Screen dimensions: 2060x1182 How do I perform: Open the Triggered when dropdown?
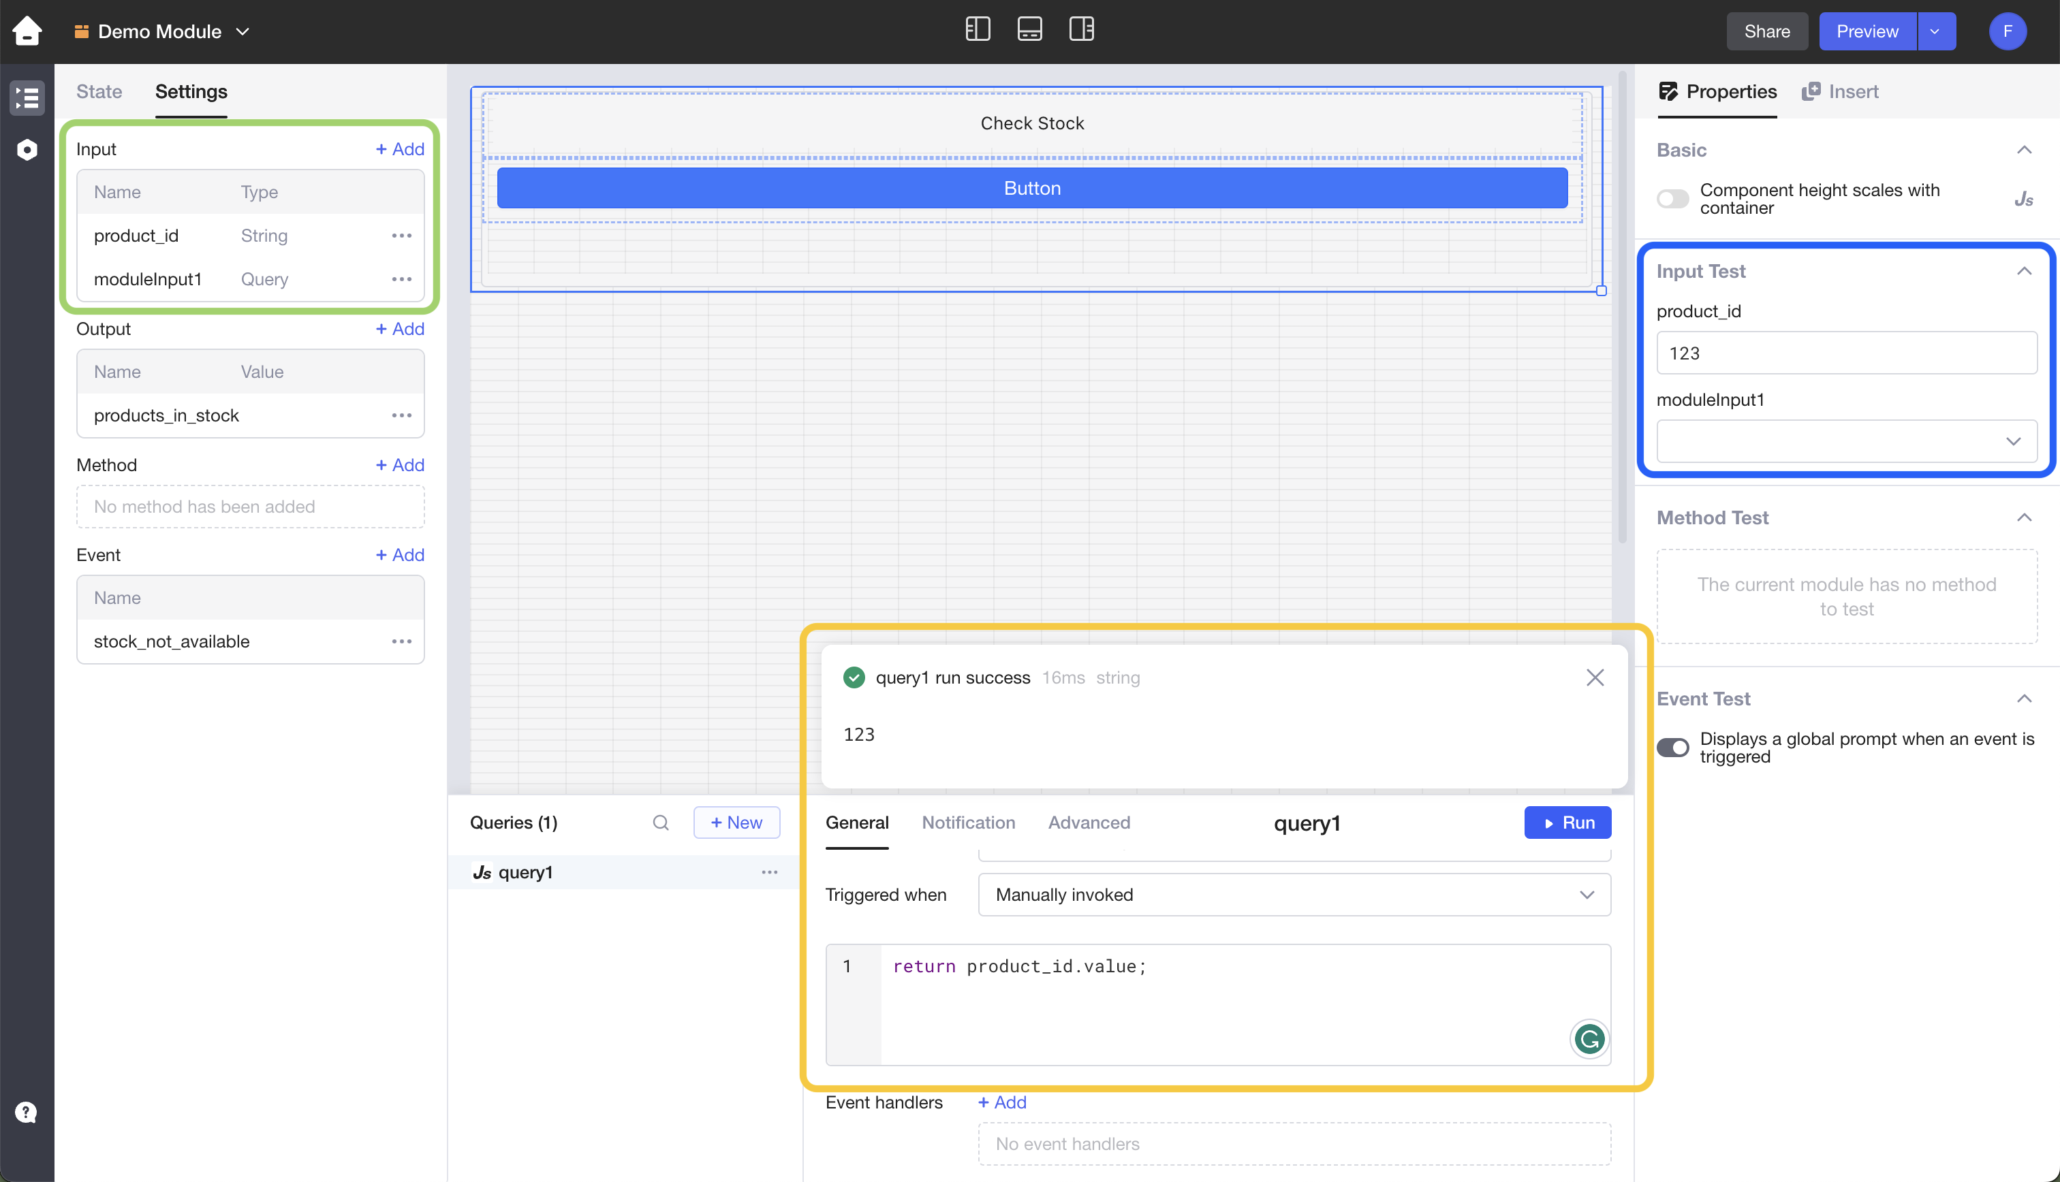[x=1294, y=895]
